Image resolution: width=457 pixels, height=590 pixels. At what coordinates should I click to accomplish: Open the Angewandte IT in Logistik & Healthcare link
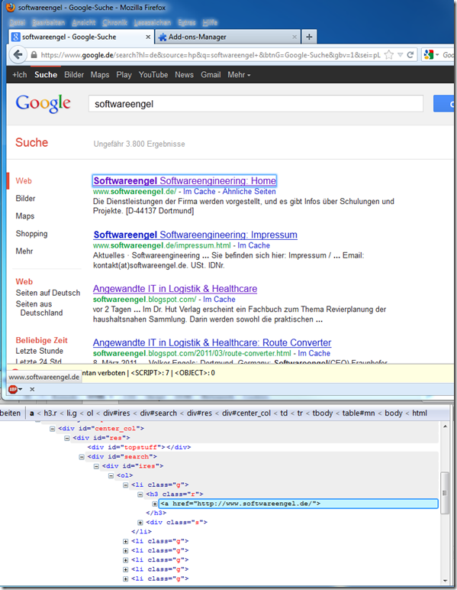click(x=175, y=289)
